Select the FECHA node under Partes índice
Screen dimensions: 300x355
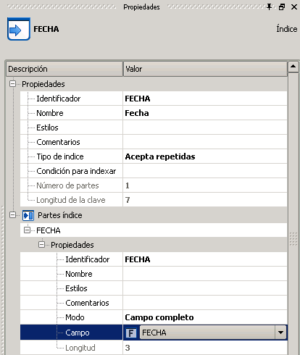tap(49, 230)
